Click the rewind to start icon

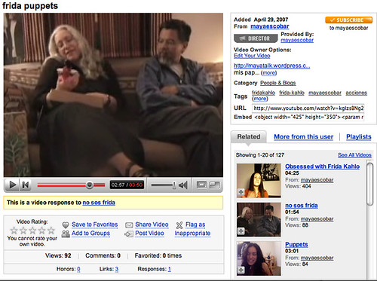tap(26, 185)
